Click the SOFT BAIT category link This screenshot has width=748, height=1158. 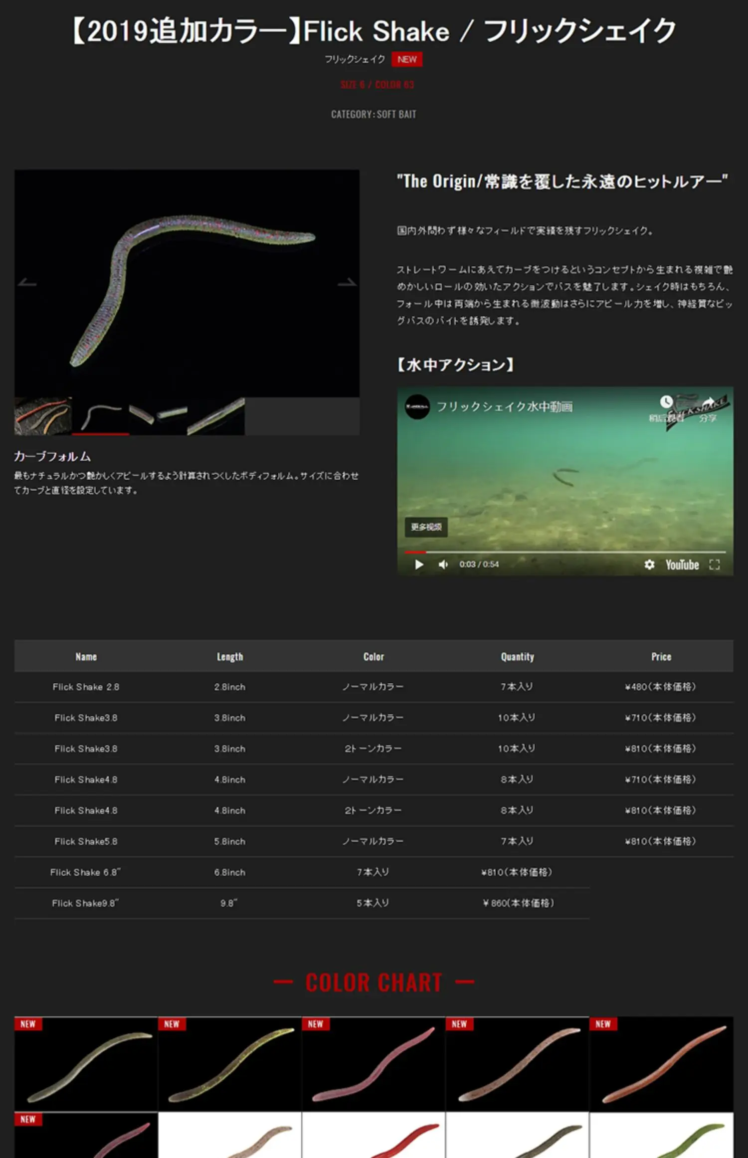[x=396, y=114]
